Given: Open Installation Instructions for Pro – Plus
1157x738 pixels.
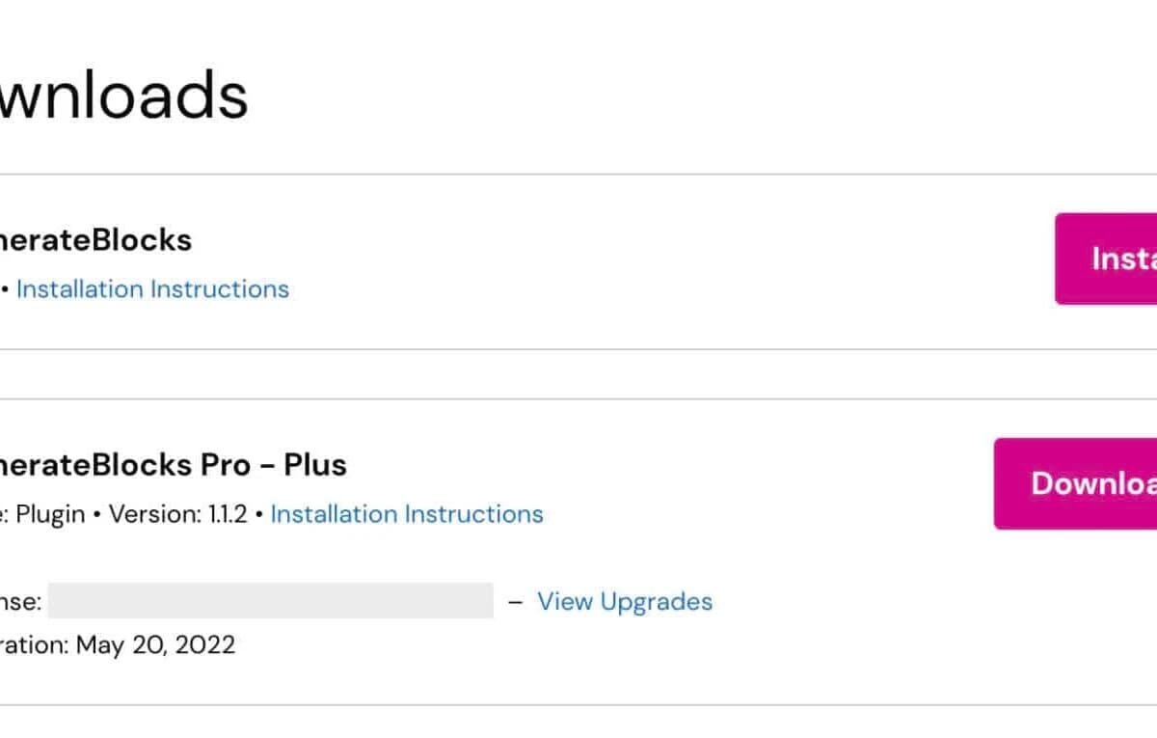Looking at the screenshot, I should 406,513.
